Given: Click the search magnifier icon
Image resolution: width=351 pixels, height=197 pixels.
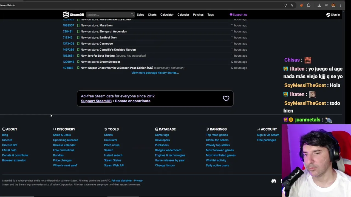Looking at the screenshot, I should coord(132,15).
